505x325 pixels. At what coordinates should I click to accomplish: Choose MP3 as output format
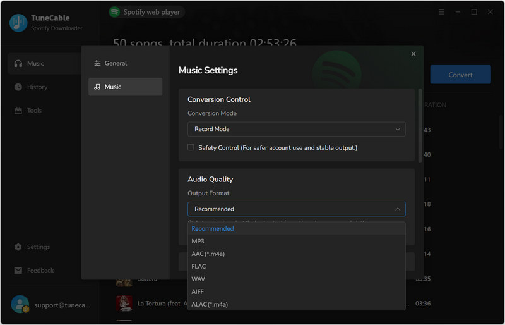(x=296, y=241)
